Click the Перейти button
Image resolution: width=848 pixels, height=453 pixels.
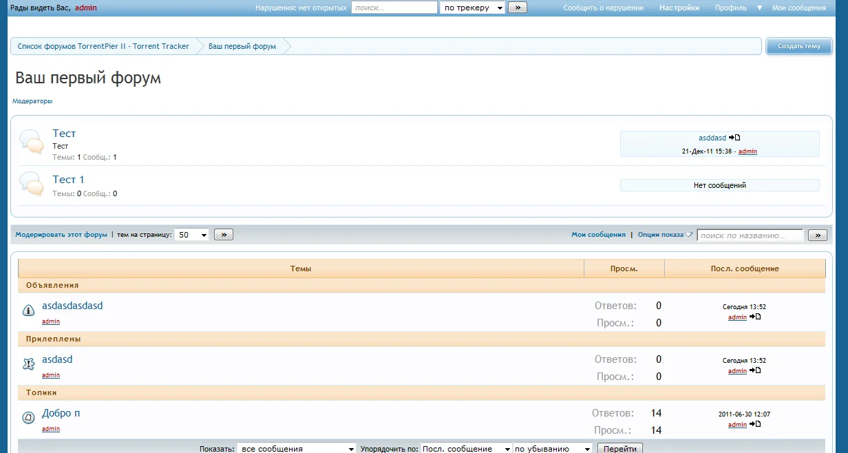(x=620, y=448)
